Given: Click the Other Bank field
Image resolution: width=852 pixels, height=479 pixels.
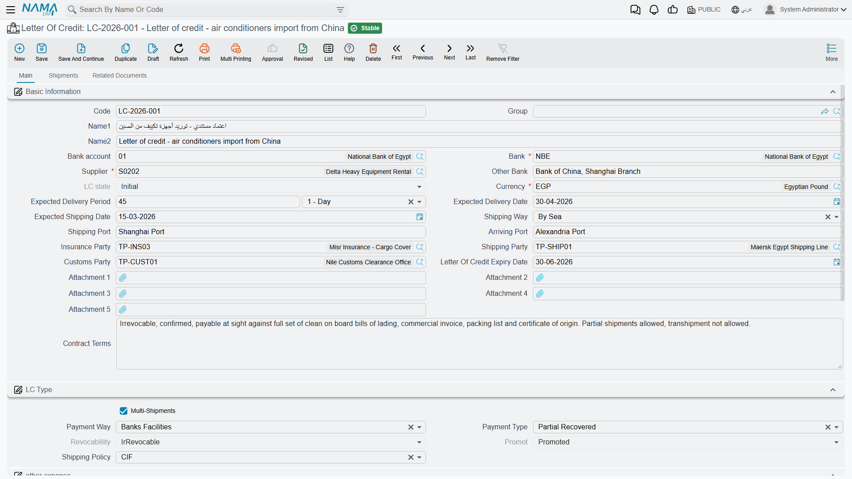Looking at the screenshot, I should (x=687, y=172).
